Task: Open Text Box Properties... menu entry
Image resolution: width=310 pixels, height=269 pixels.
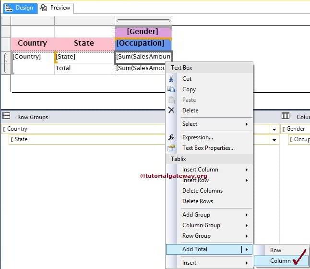Action: pos(209,148)
